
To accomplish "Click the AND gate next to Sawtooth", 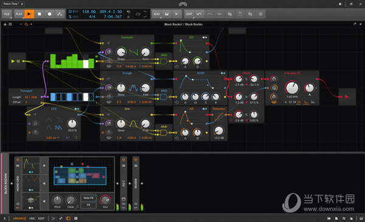I will 164,61.
